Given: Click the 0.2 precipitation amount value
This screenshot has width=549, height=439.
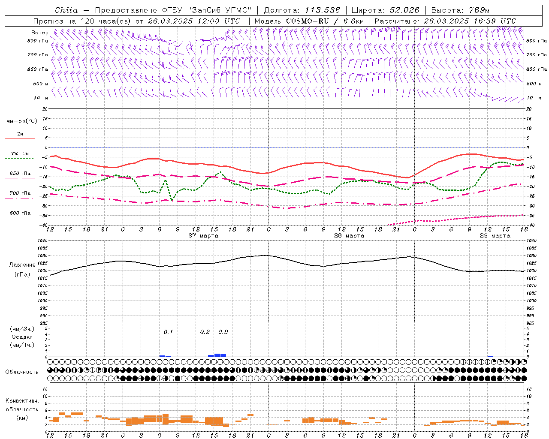Looking at the screenshot, I should pyautogui.click(x=205, y=332).
